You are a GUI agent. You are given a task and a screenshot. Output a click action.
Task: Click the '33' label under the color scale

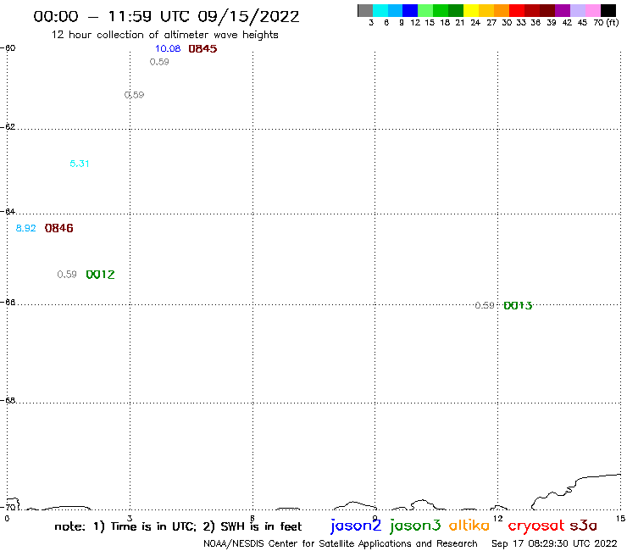[521, 23]
